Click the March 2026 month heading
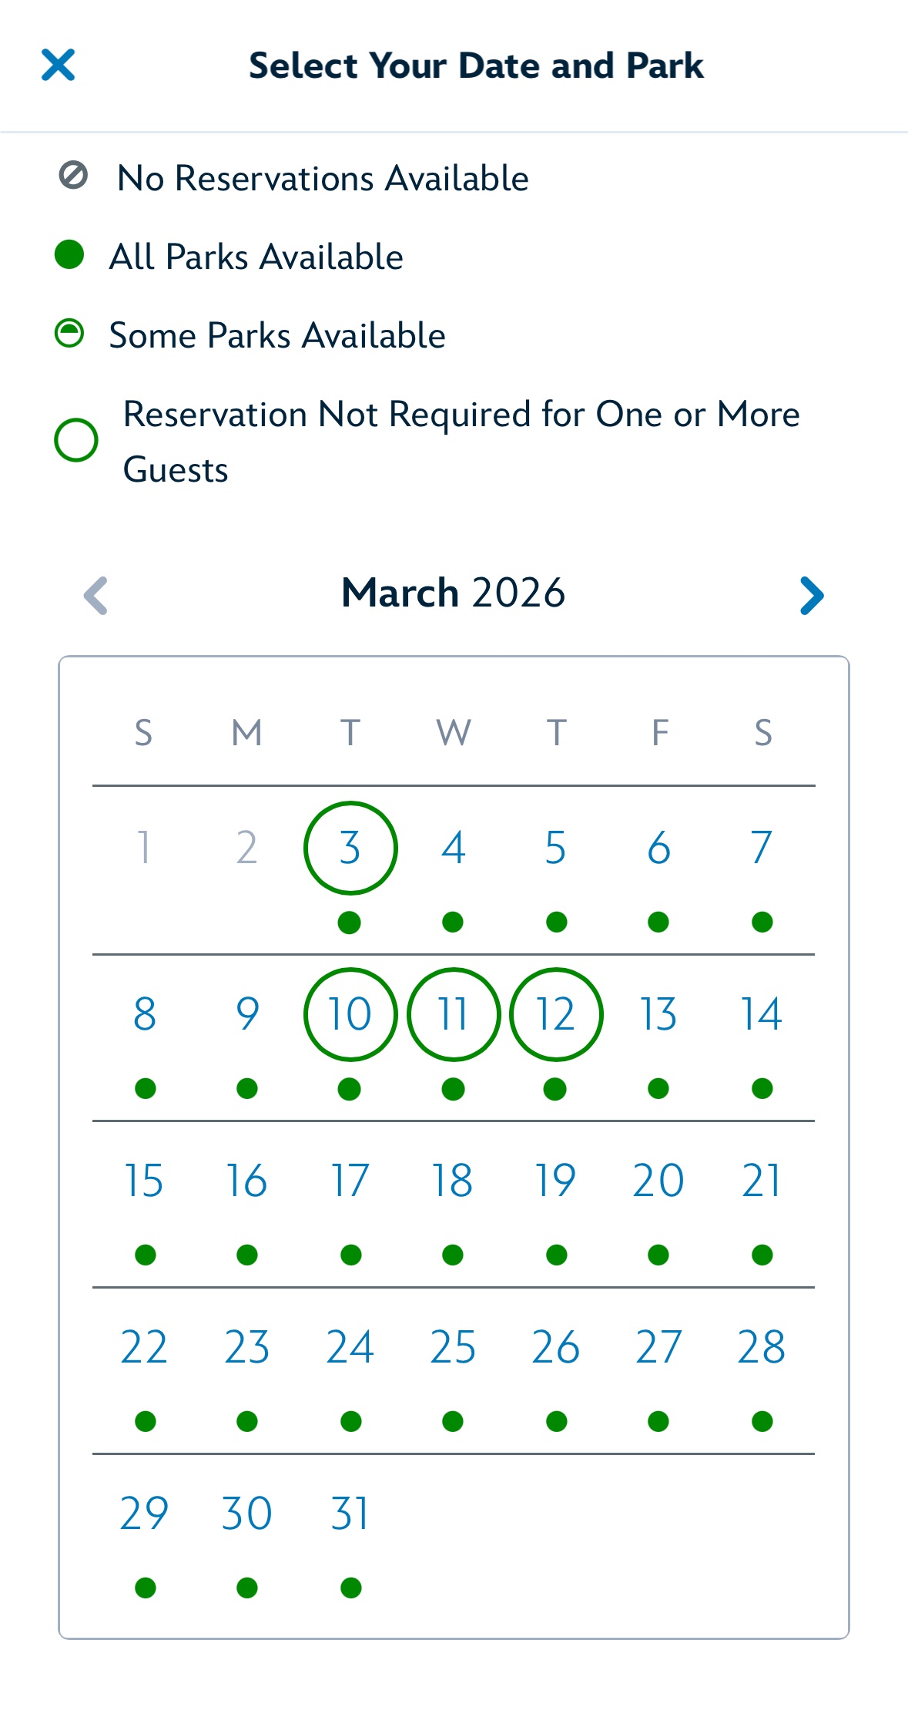Viewport: 908px width, 1714px height. coord(453,593)
